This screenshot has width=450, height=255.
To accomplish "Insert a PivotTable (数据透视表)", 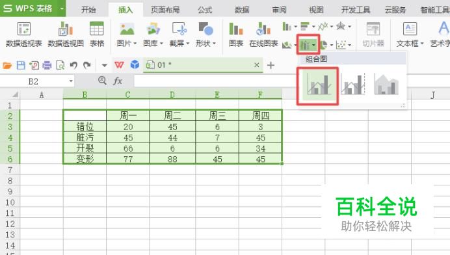I will tap(24, 34).
